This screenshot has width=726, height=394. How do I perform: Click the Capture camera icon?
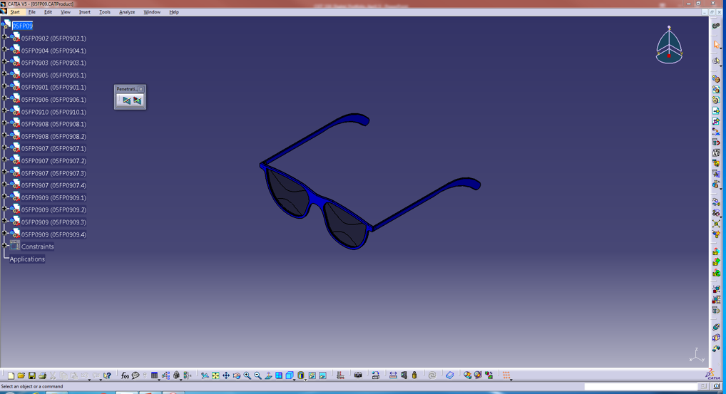(358, 375)
